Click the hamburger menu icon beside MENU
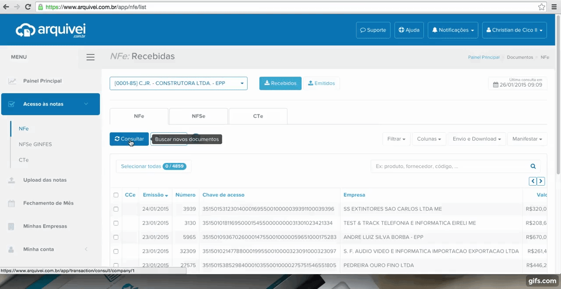Screen dimensions: 561x289 [x=90, y=57]
